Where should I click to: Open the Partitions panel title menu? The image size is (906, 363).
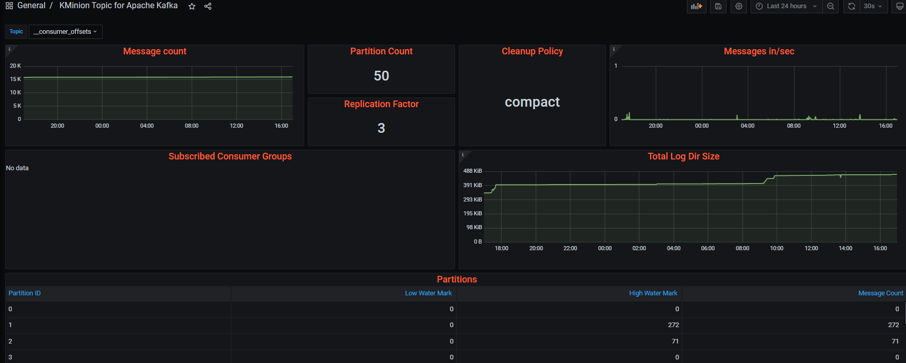[457, 279]
